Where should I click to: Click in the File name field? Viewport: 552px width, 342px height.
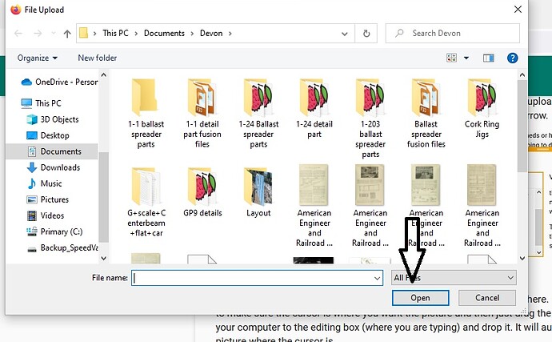(257, 278)
